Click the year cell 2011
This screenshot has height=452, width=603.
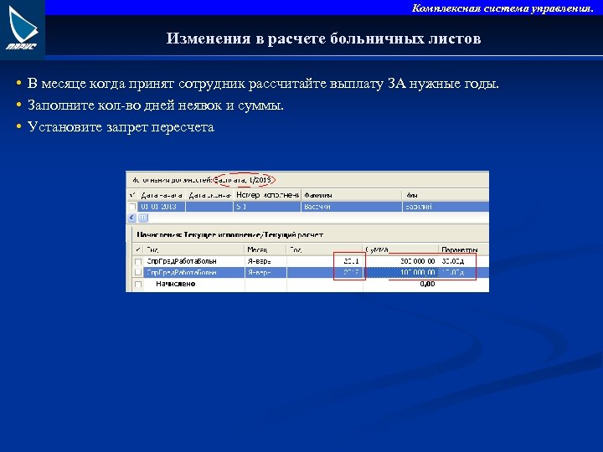[x=351, y=261]
